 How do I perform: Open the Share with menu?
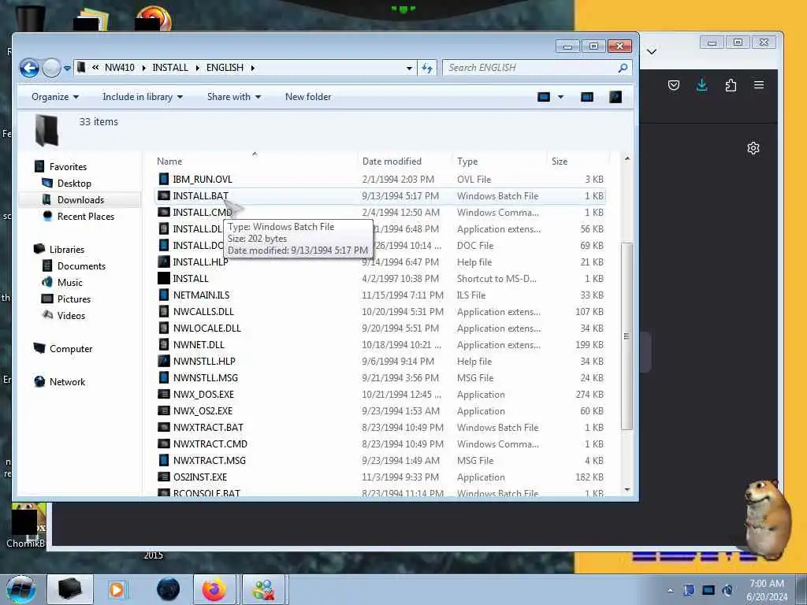[233, 97]
